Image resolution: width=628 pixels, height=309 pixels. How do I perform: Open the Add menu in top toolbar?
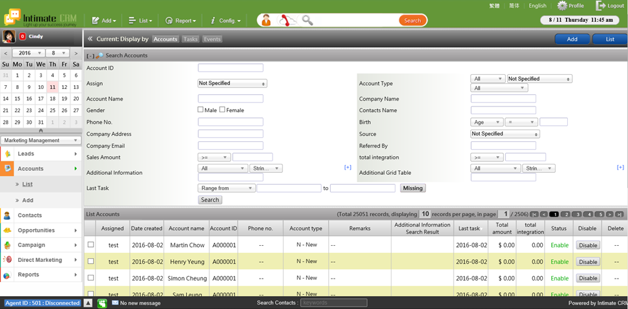pyautogui.click(x=103, y=21)
